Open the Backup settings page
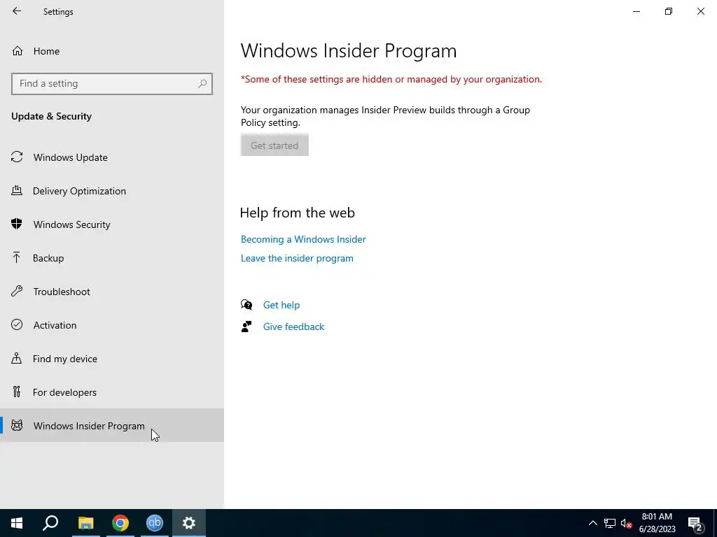 pos(112,258)
